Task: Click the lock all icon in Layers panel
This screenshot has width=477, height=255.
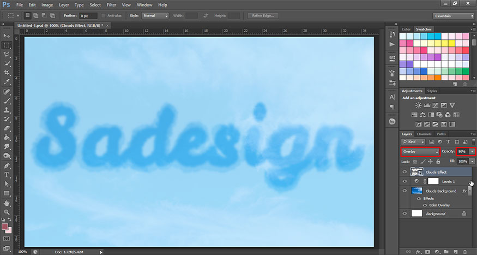Action: click(439, 162)
